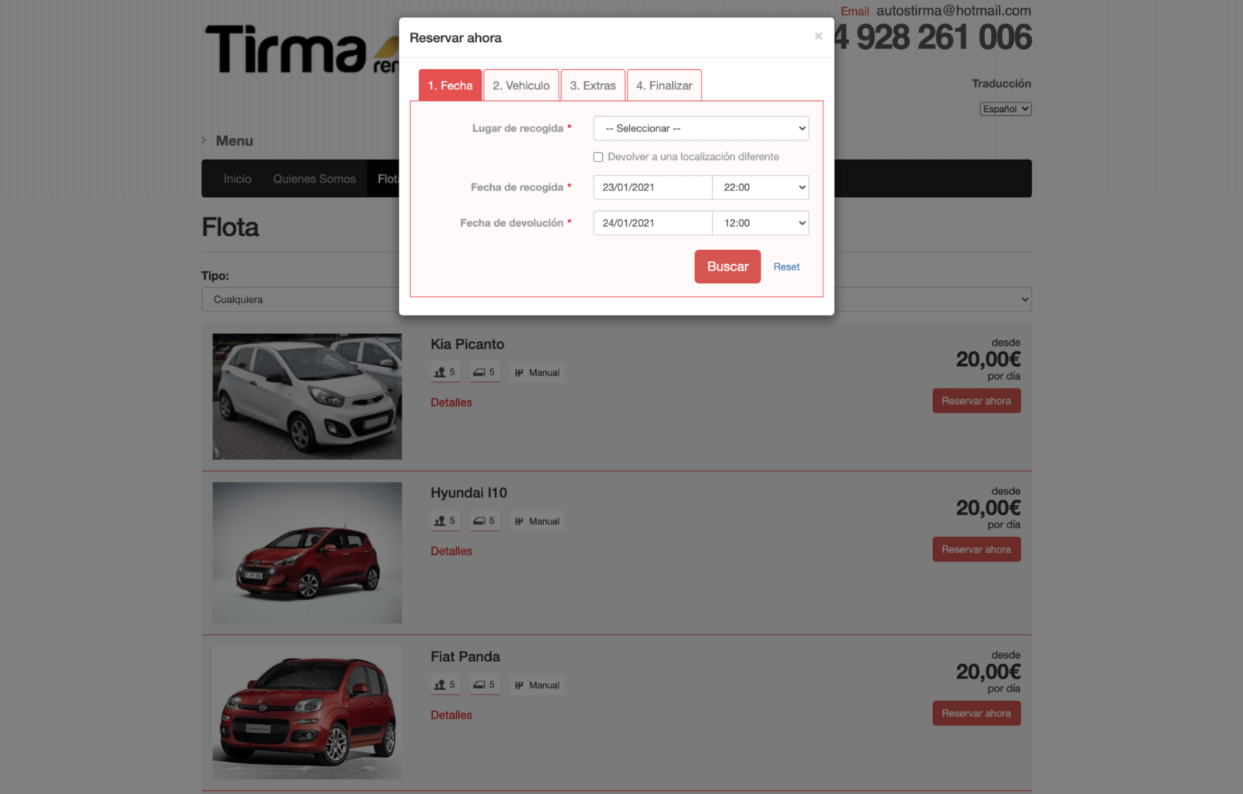Image resolution: width=1243 pixels, height=794 pixels.
Task: Click the Kia Picanto car thumbnail
Action: (307, 396)
